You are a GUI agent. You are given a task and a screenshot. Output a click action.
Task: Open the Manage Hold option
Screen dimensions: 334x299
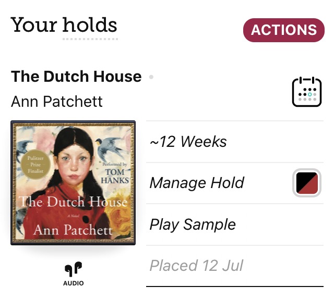tap(197, 183)
